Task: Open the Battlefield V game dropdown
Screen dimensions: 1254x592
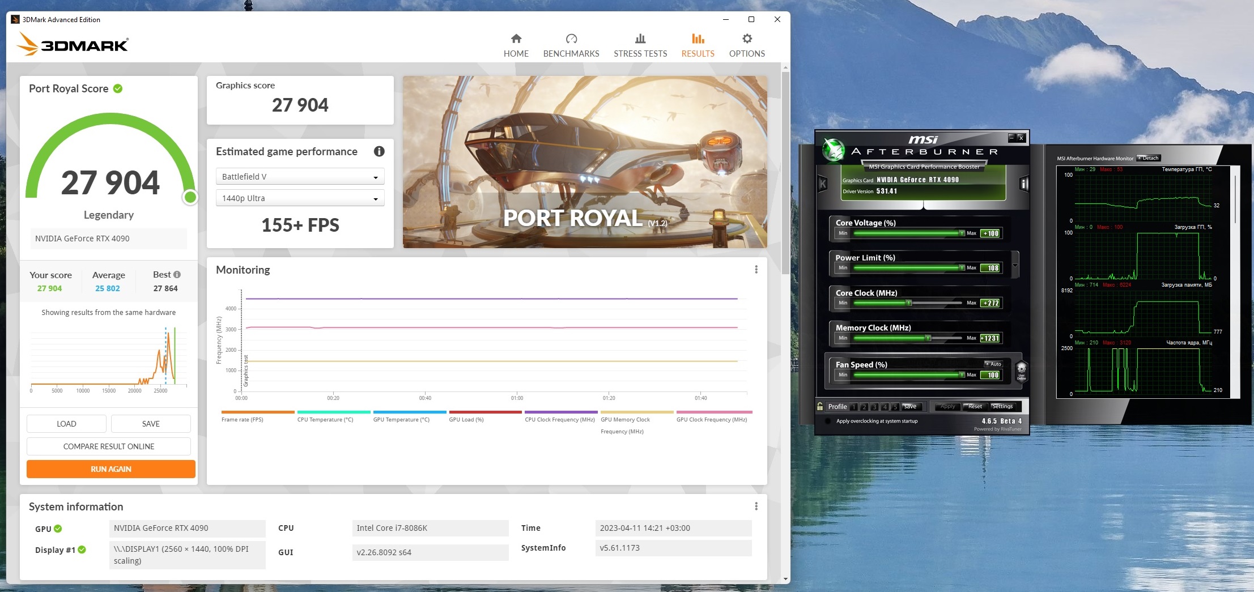Action: [300, 177]
